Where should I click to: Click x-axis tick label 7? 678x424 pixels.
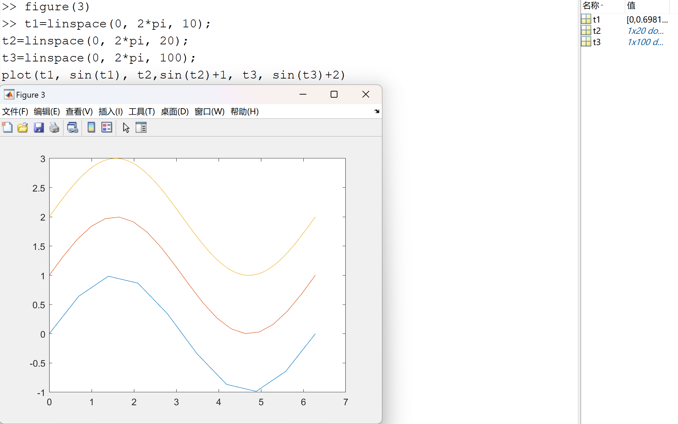click(x=346, y=402)
